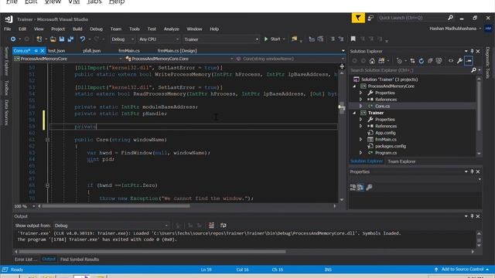Click the Quick Launch search magnifier icon

(x=450, y=18)
